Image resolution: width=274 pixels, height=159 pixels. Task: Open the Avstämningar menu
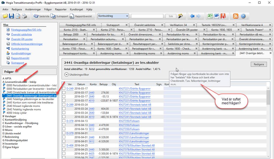pos(33,9)
